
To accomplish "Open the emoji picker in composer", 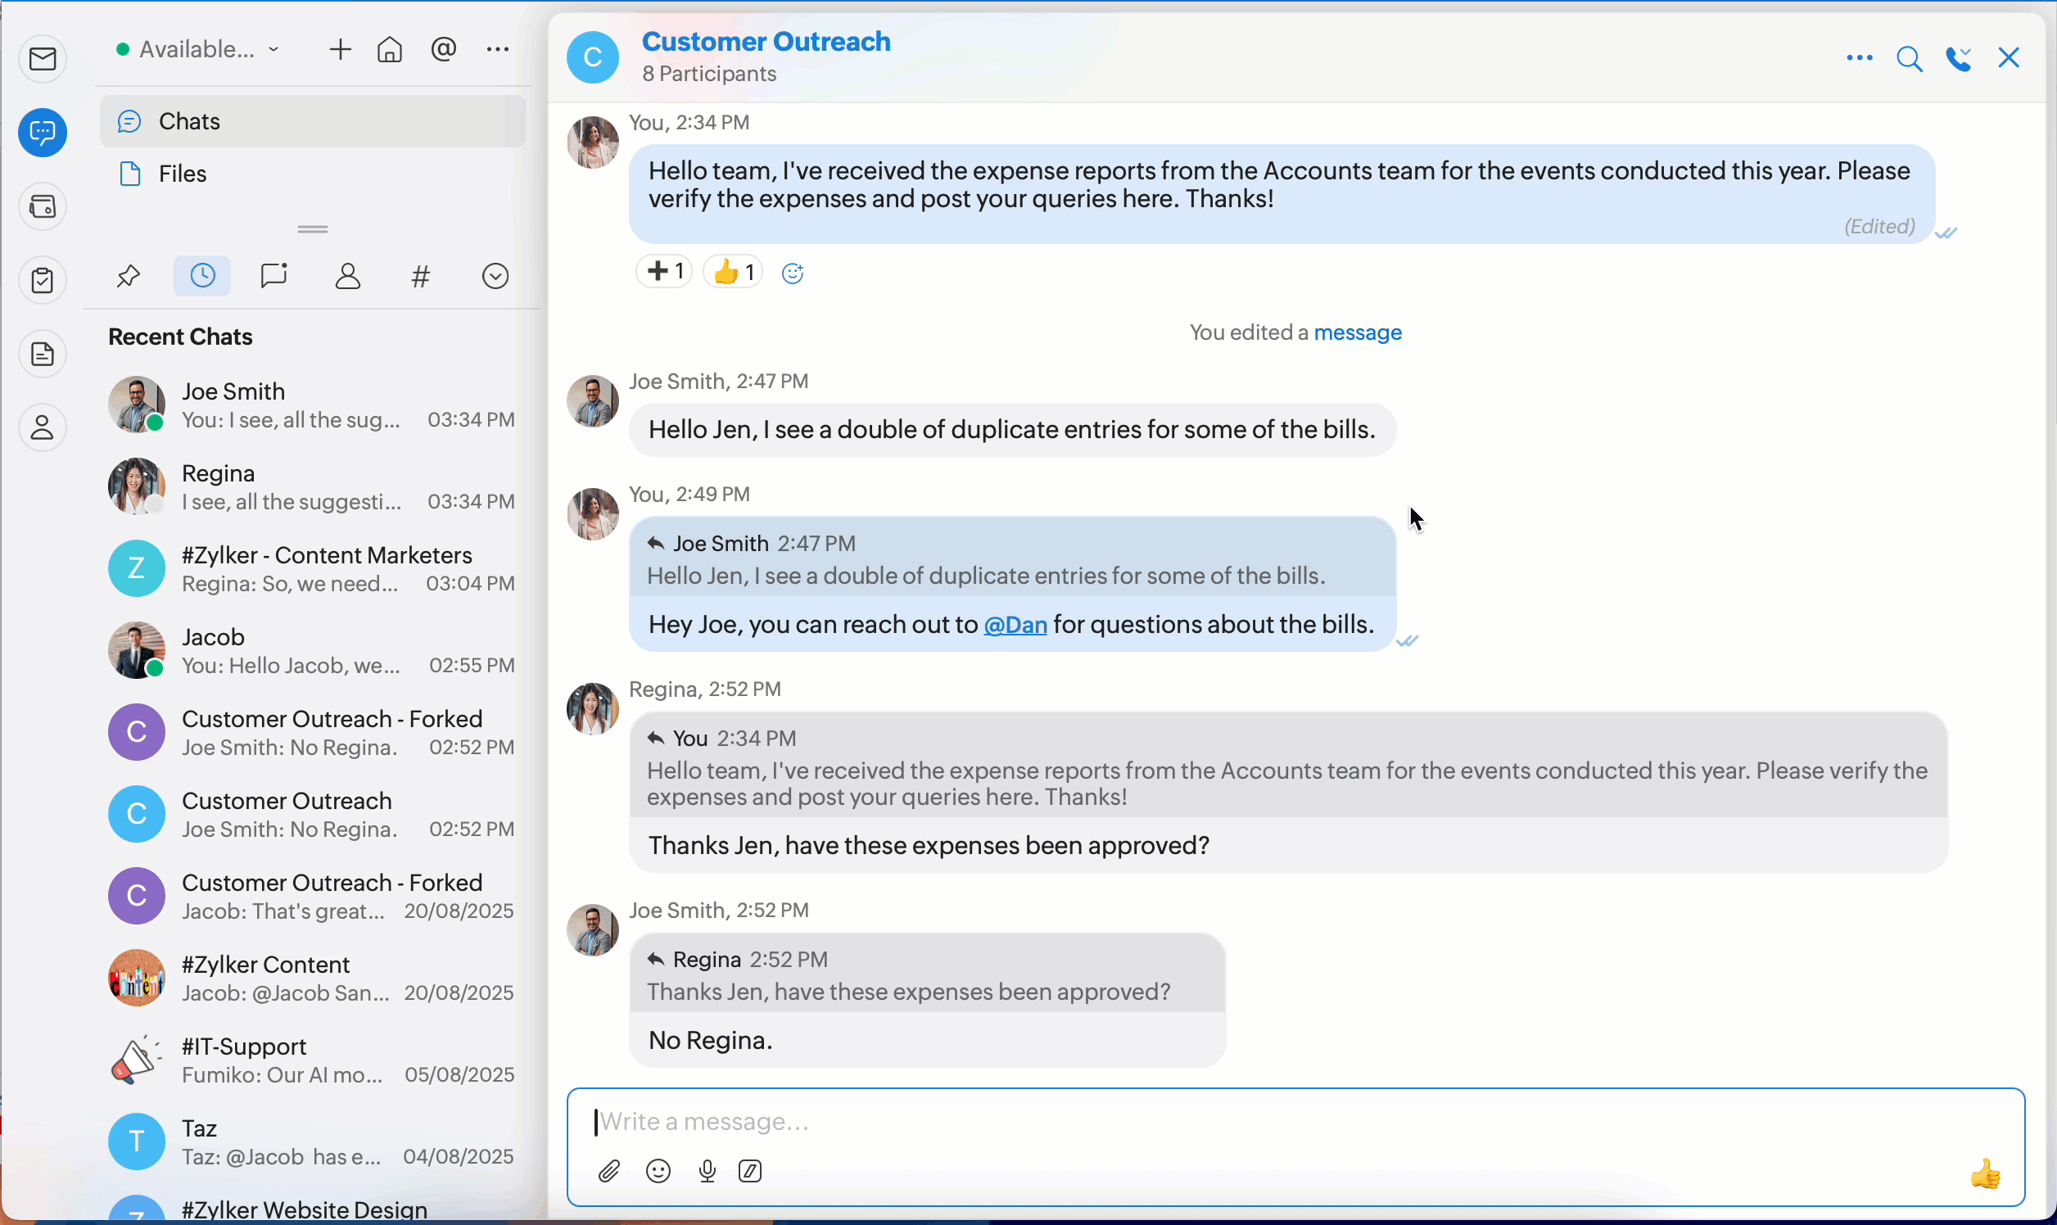I will pyautogui.click(x=658, y=1170).
